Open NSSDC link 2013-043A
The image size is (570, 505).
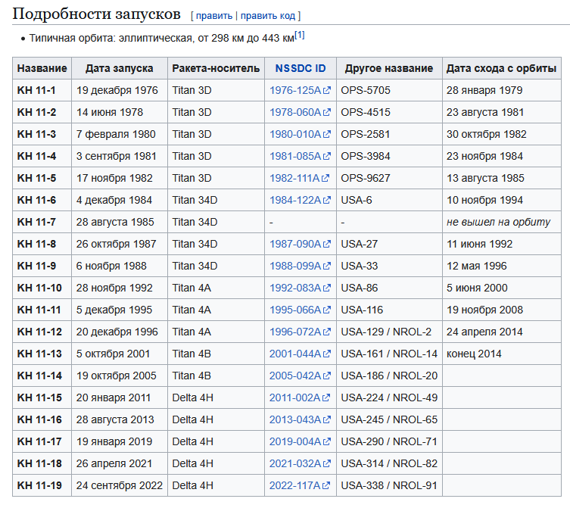point(300,419)
